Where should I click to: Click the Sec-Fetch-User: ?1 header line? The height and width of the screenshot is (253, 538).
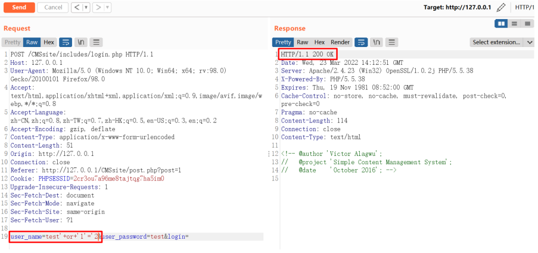(42, 220)
